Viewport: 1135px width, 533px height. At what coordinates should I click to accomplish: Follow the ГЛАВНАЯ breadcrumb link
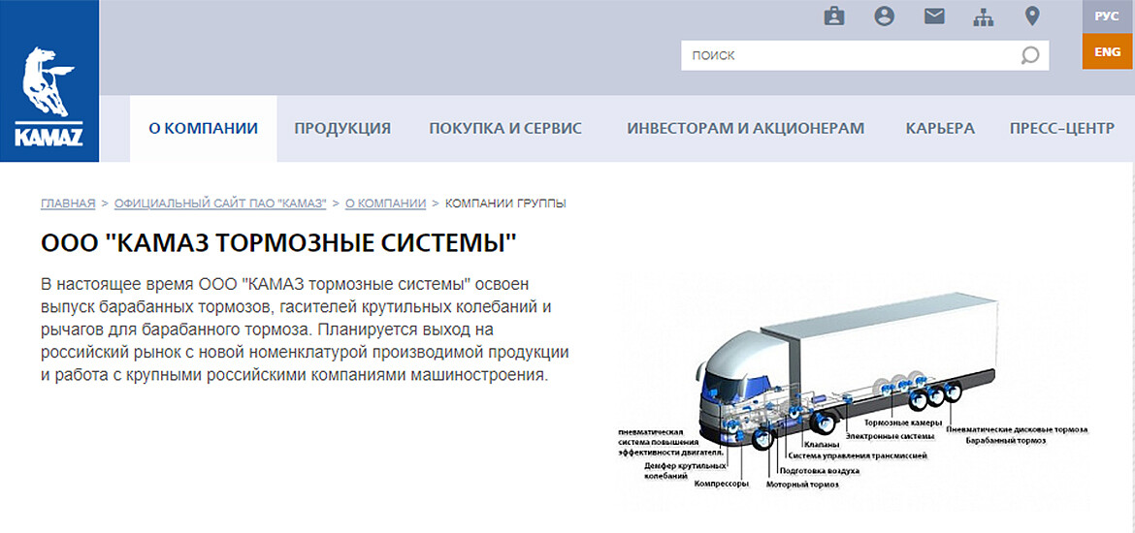68,204
